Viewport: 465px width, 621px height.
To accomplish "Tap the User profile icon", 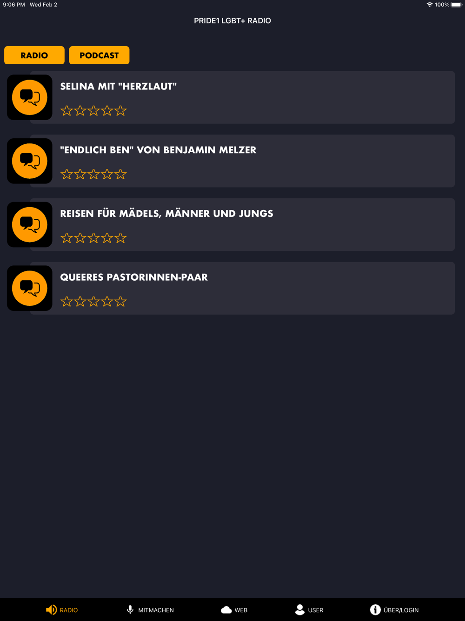I will tap(300, 610).
